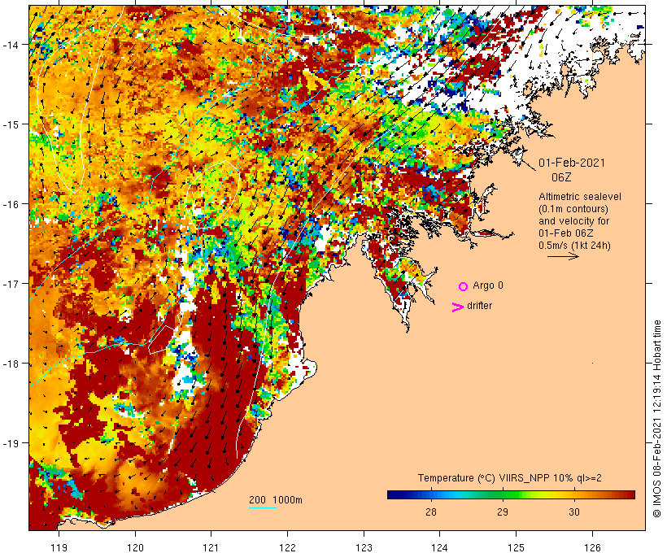The image size is (667, 553).
Task: Click the magenta Argo circle legend marker
Action: pyautogui.click(x=464, y=286)
